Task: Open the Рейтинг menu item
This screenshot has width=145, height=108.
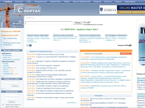Action: click(108, 2)
